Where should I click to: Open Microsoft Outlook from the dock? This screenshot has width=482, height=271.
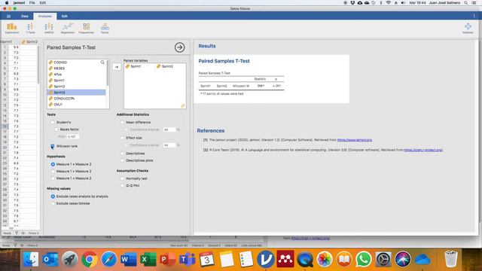click(x=50, y=259)
